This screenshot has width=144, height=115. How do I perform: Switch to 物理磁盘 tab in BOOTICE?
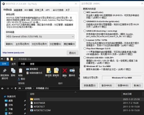point(7,10)
